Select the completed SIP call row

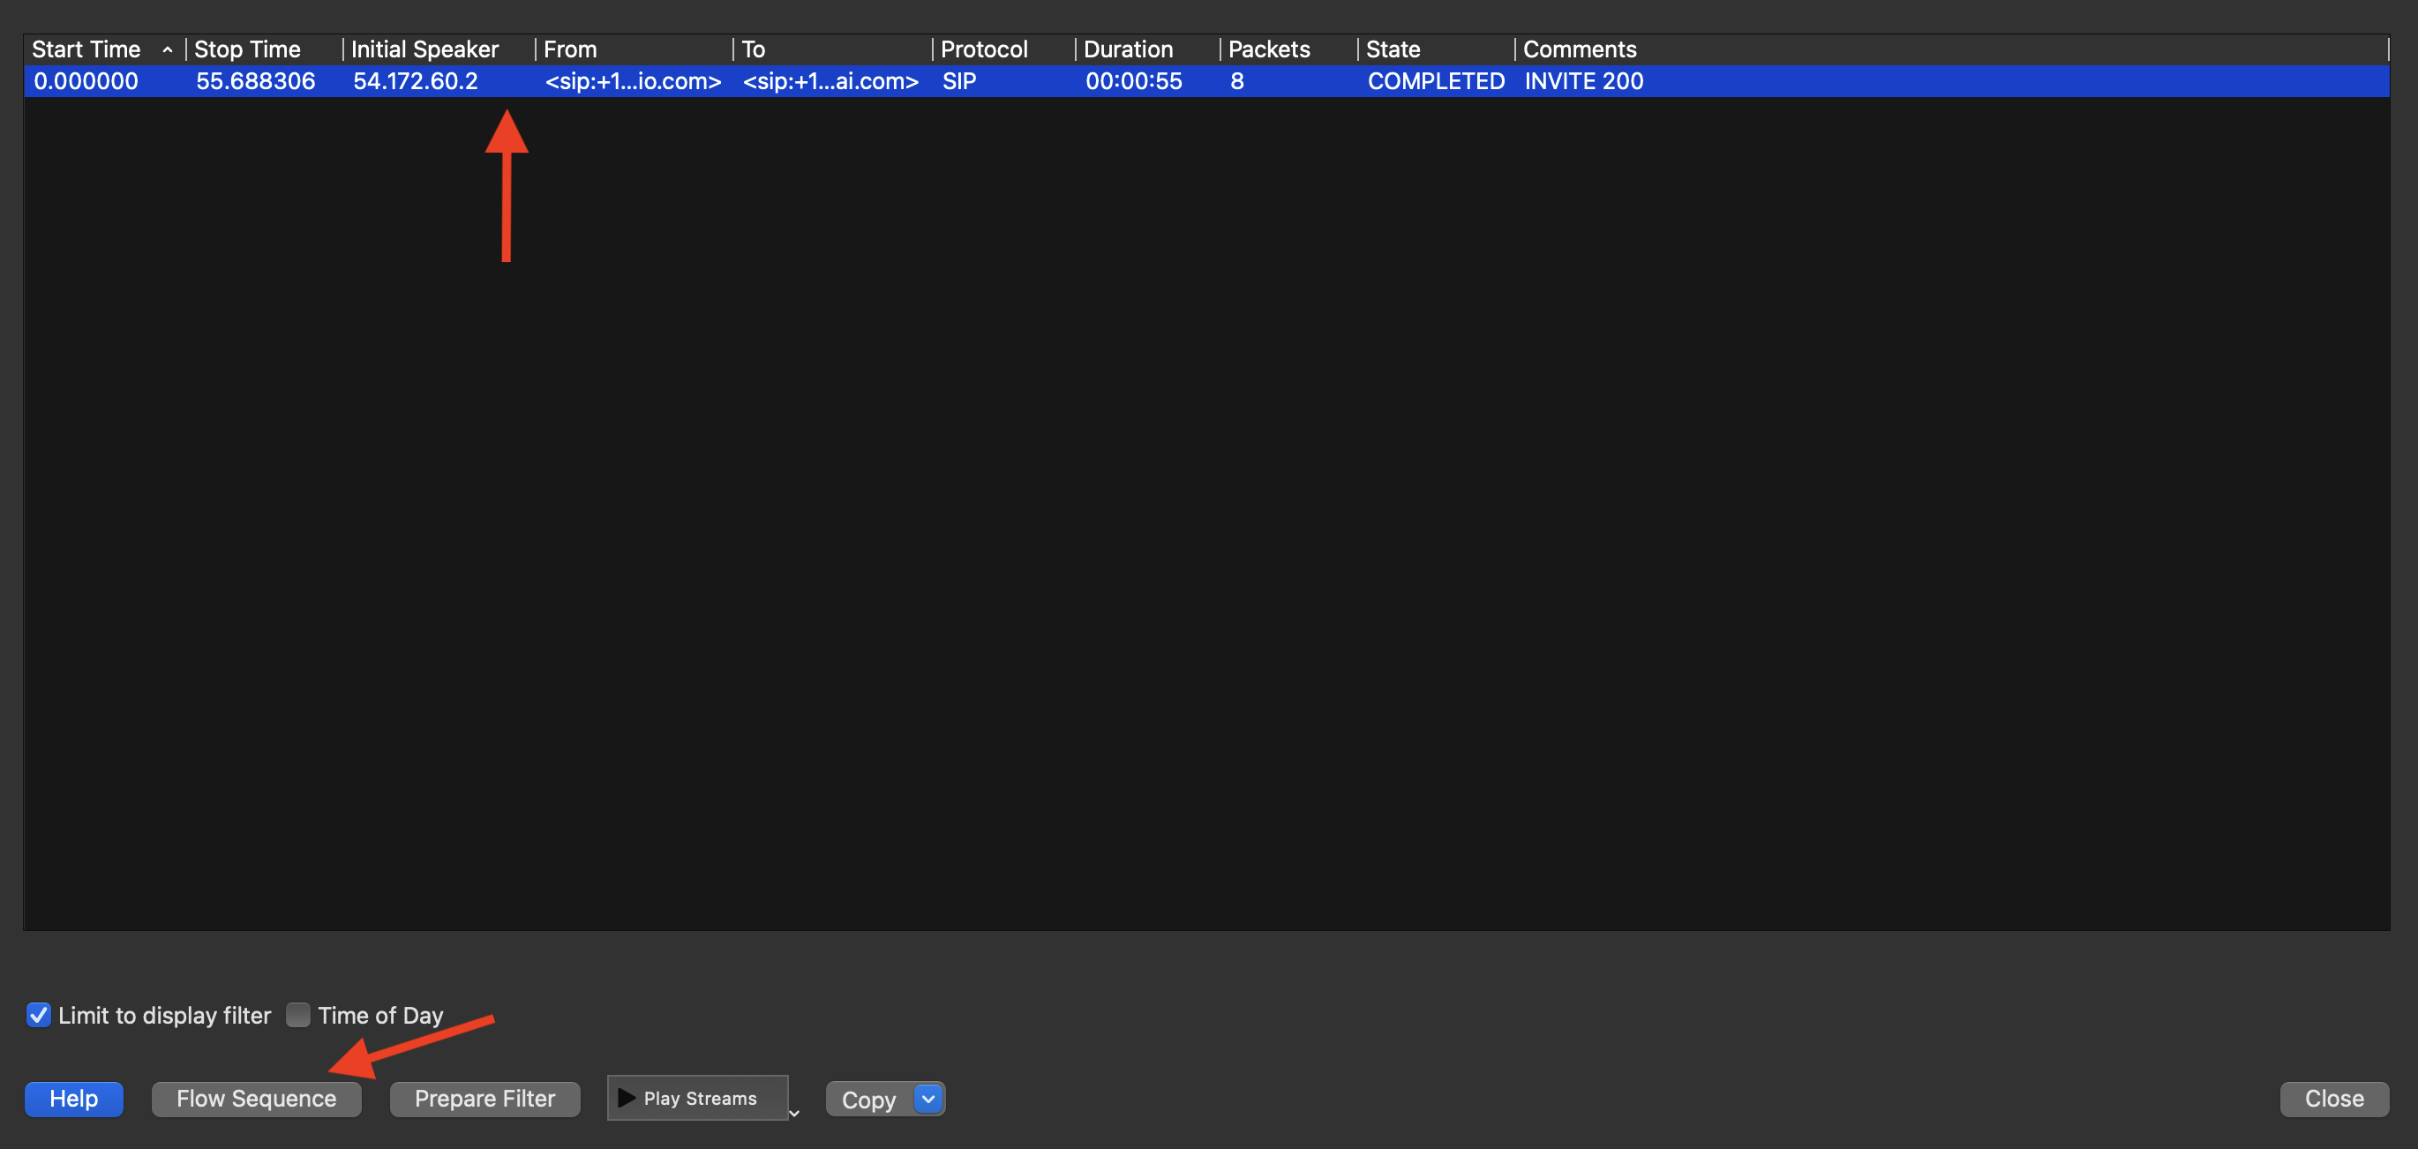pyautogui.click(x=939, y=82)
